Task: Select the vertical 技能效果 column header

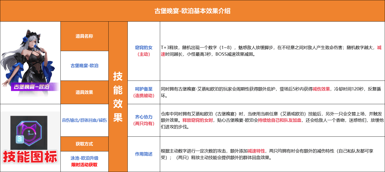Action: point(118,97)
